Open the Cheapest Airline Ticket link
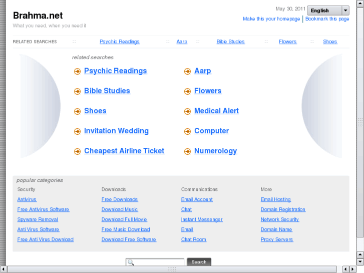364x273 pixels. [124, 151]
